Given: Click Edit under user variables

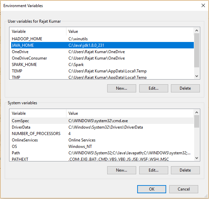Looking at the screenshot, I should point(153,88).
